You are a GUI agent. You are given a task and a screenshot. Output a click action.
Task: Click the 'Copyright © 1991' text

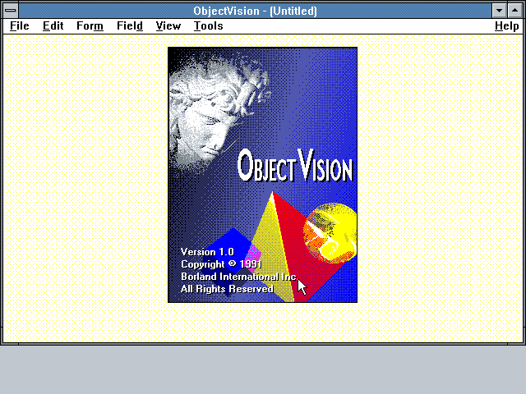tap(221, 264)
